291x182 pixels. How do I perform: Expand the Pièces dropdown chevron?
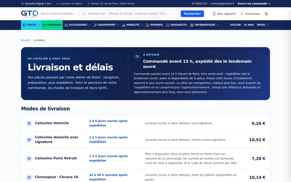pos(39,25)
